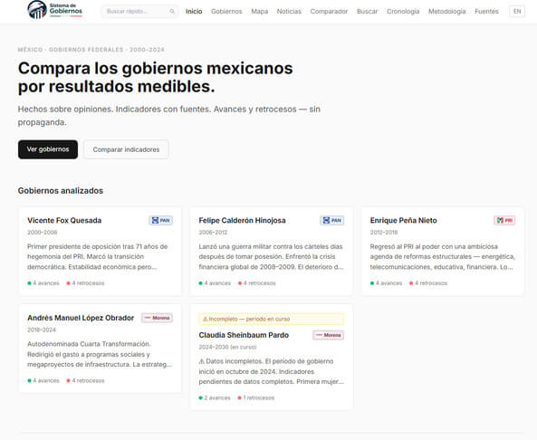Click the López Obrador description starting Autodenominada
537x440 pixels.
(100, 354)
